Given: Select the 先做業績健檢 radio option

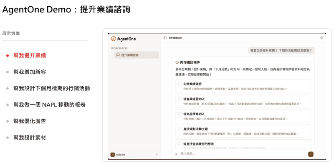Looking at the screenshot, I should 180,84.
